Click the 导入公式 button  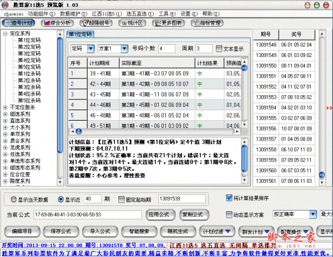coord(100,232)
